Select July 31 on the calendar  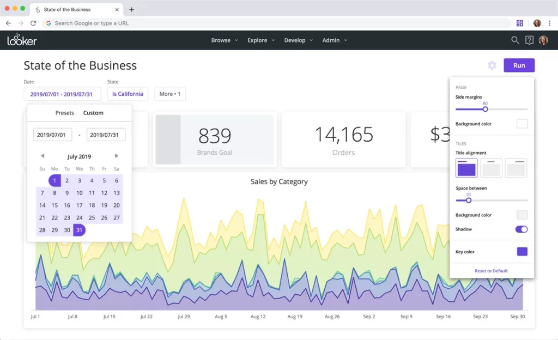tap(79, 230)
